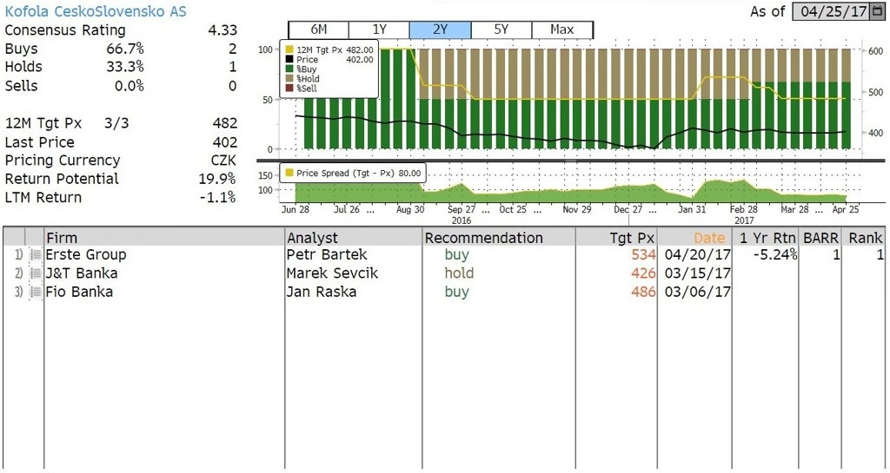Click the Pricing Currency value CZK

pyautogui.click(x=223, y=161)
